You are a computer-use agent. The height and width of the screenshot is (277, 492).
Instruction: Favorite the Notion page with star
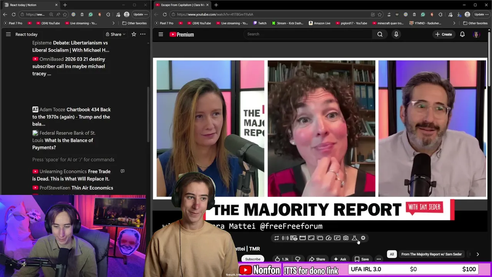(x=134, y=34)
